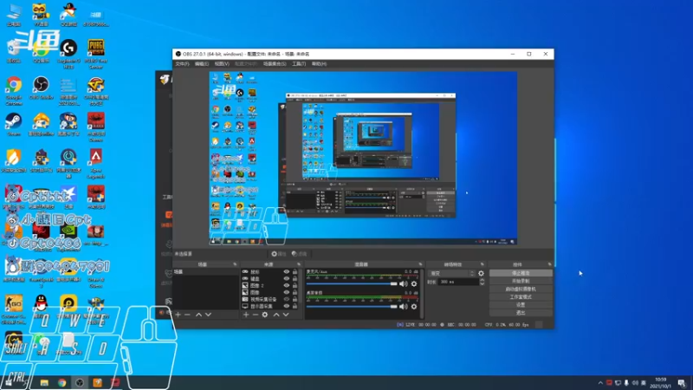Click the 退出 (Exit) button in Controls
Image resolution: width=693 pixels, height=390 pixels.
click(521, 313)
